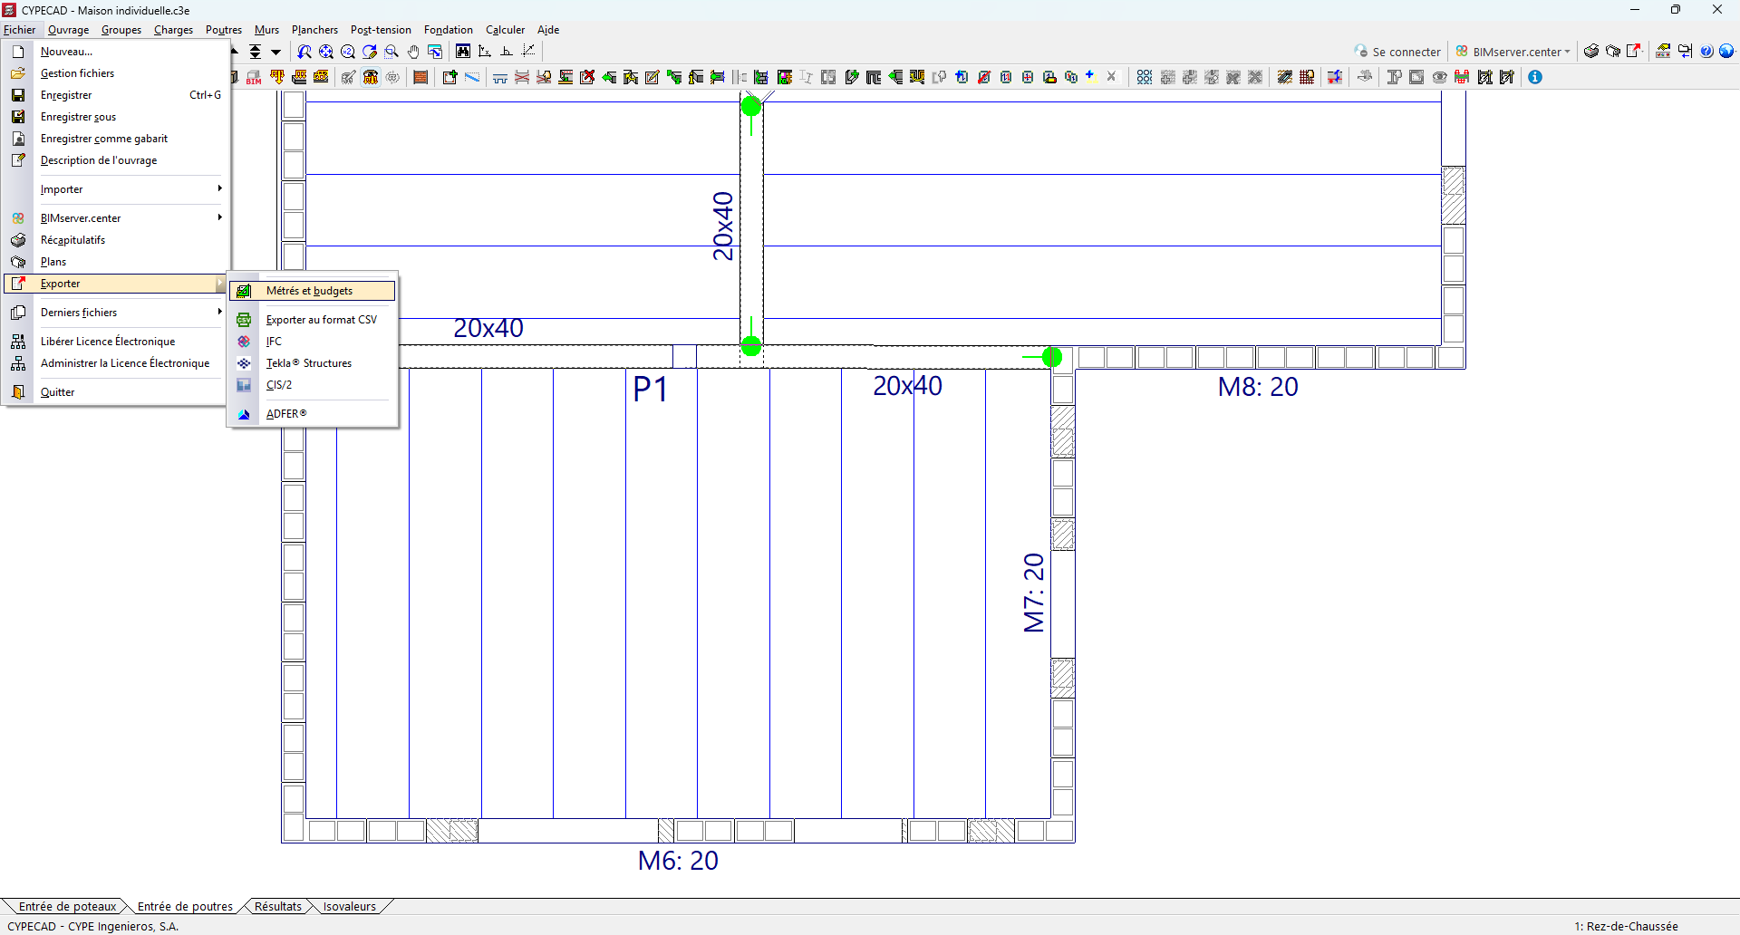
Task: Click Se connecter button
Action: click(x=1397, y=52)
